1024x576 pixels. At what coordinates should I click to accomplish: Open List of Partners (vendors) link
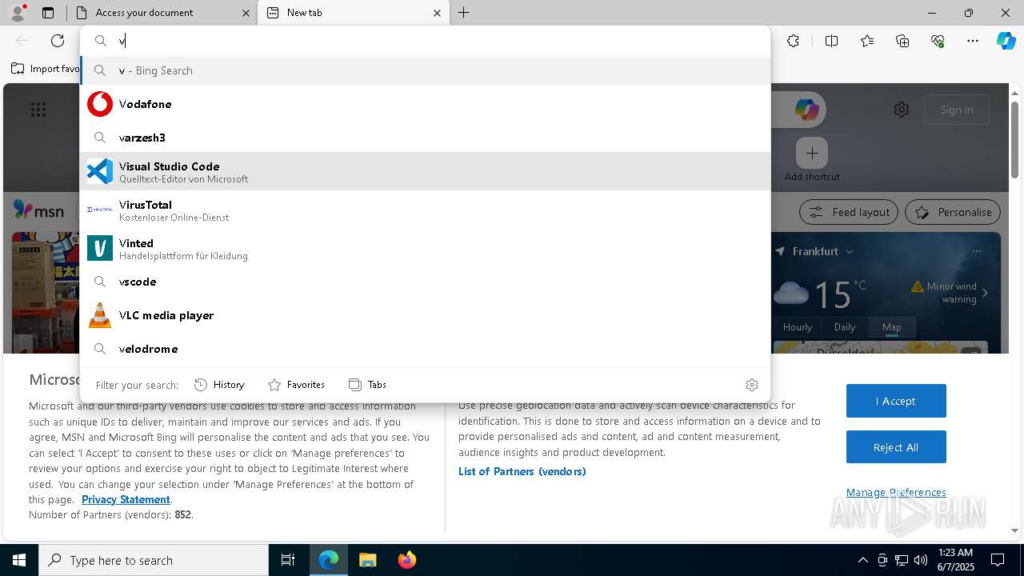click(522, 471)
